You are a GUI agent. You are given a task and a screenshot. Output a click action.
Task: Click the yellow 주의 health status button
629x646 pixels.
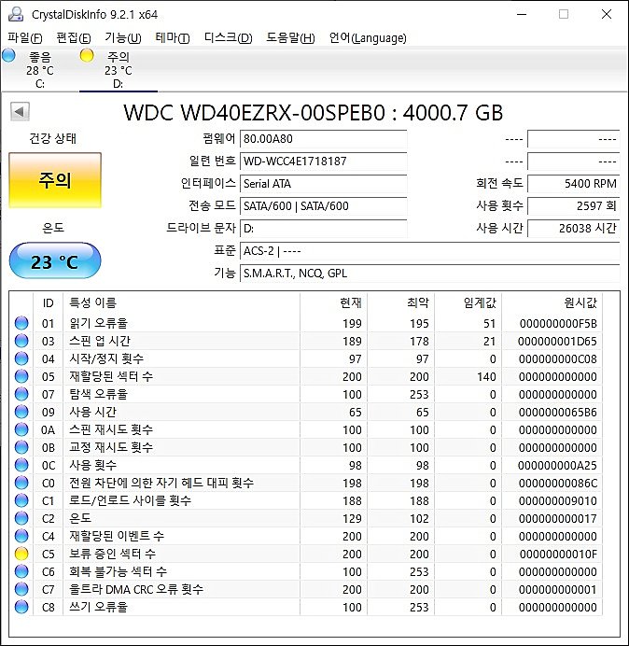click(55, 180)
